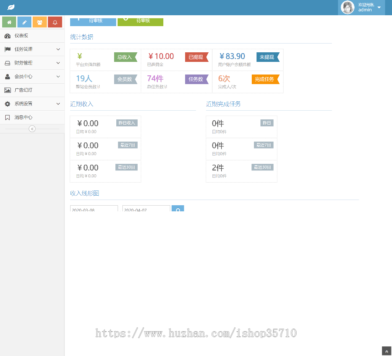Click the 74件 total tasks value
Image resolution: width=392 pixels, height=356 pixels.
click(155, 78)
